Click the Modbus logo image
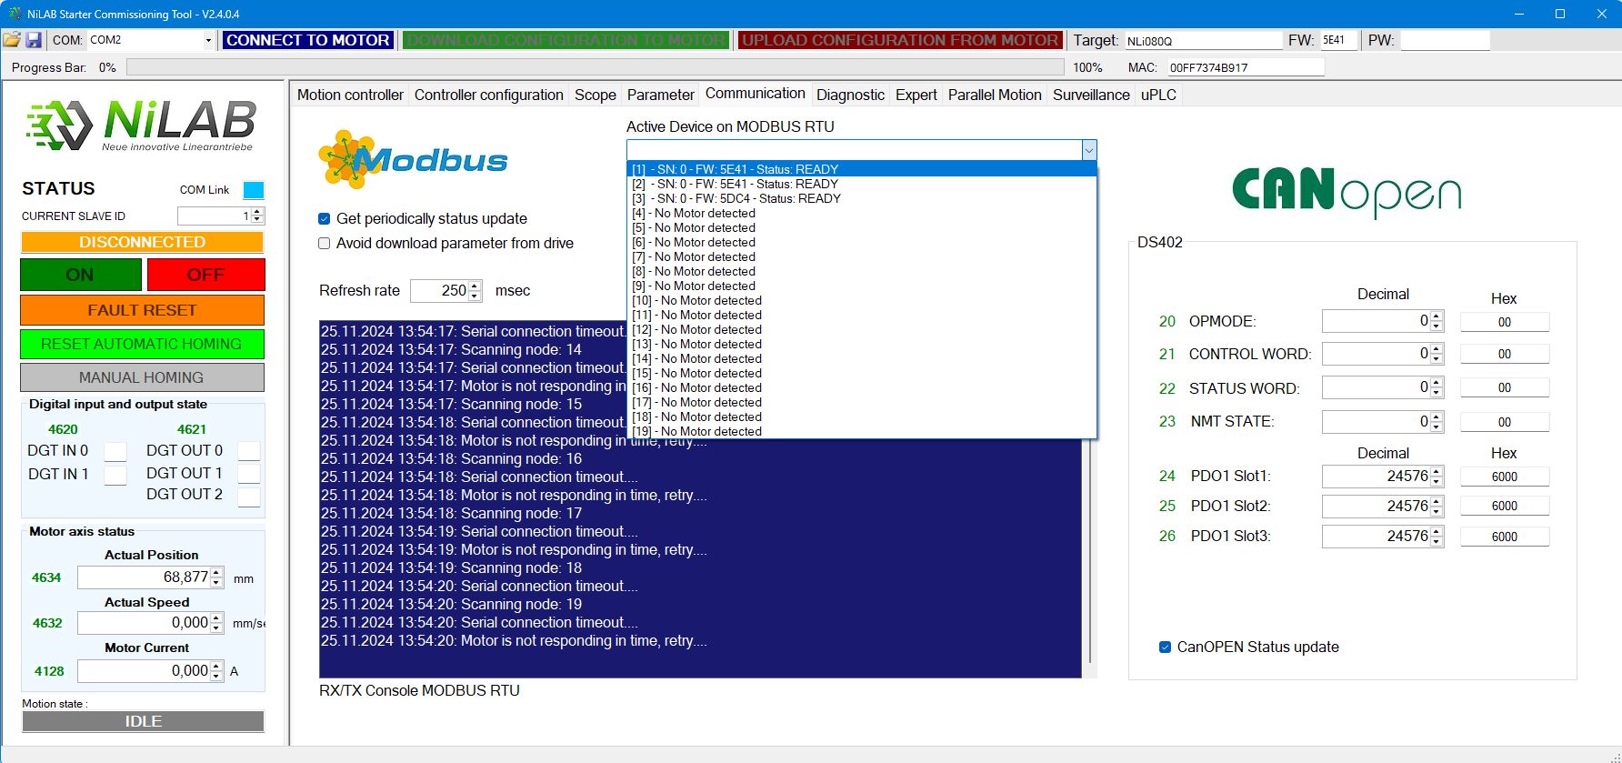 tap(413, 160)
